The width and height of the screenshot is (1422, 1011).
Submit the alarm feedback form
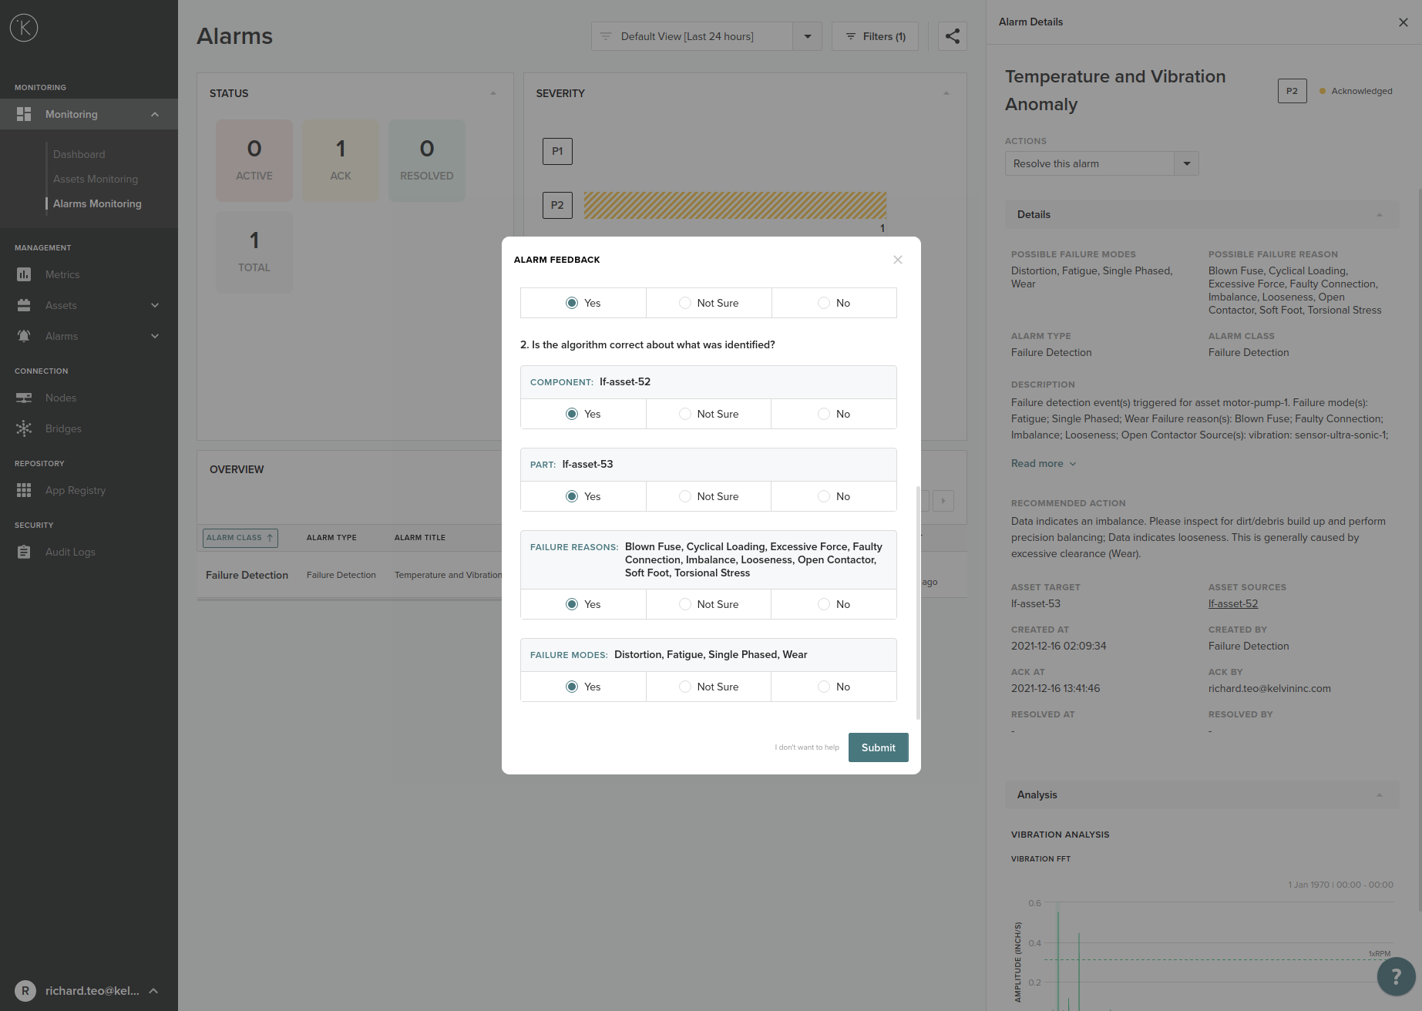coord(878,747)
